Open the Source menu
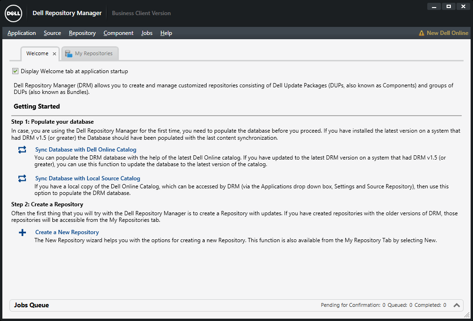Image resolution: width=473 pixels, height=321 pixels. [x=52, y=33]
